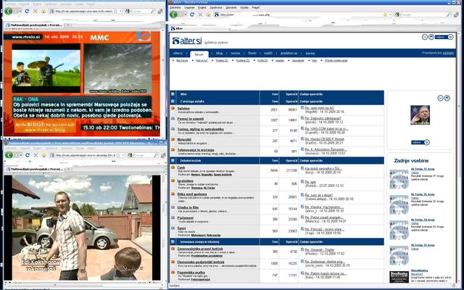
Task: Open a new tab in the top-left Firefox window
Action: (x=67, y=25)
